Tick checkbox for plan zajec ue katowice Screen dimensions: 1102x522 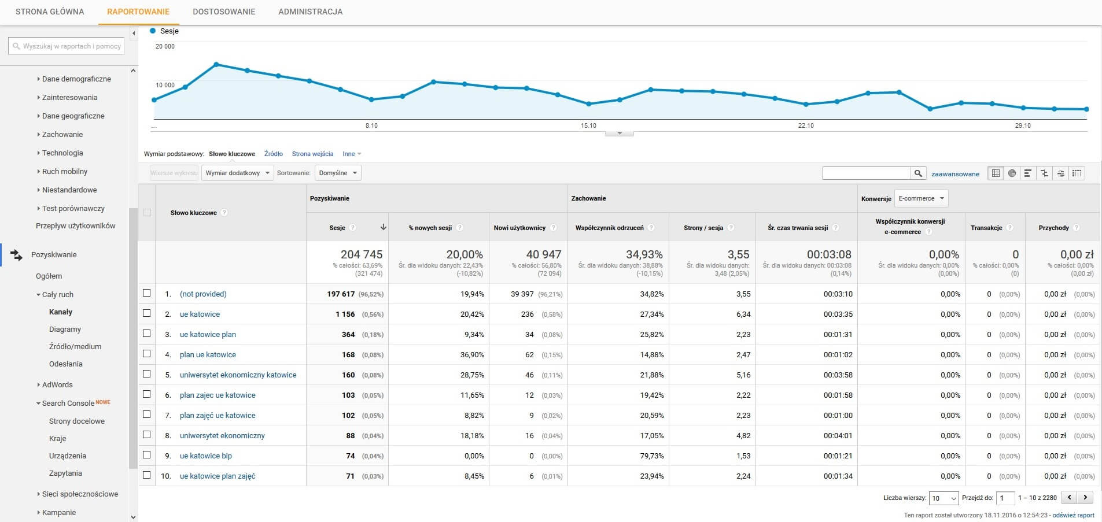pyautogui.click(x=147, y=394)
